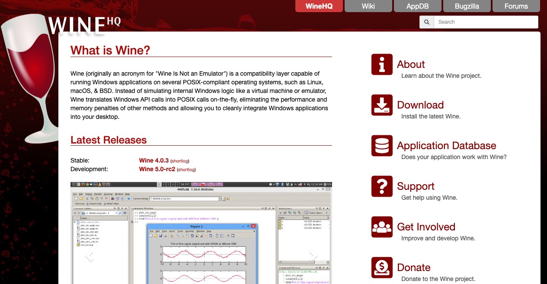Click the "Development:" label

click(x=89, y=169)
